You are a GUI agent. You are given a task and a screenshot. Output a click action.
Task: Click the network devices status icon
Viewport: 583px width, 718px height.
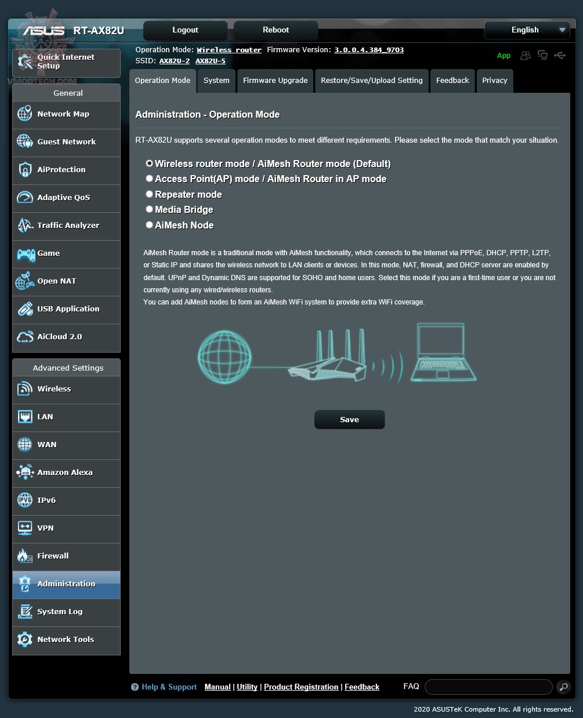(542, 55)
